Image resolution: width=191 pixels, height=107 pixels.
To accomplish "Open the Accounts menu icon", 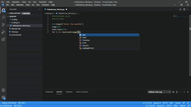I will (3, 90).
